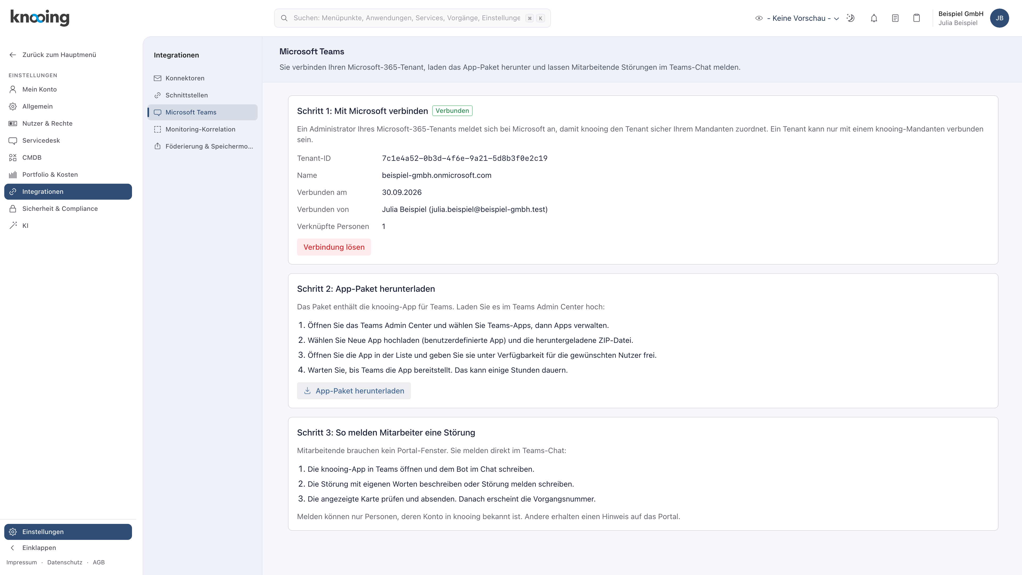This screenshot has height=575, width=1022.
Task: Select Integrationen in settings sidebar
Action: (x=68, y=192)
